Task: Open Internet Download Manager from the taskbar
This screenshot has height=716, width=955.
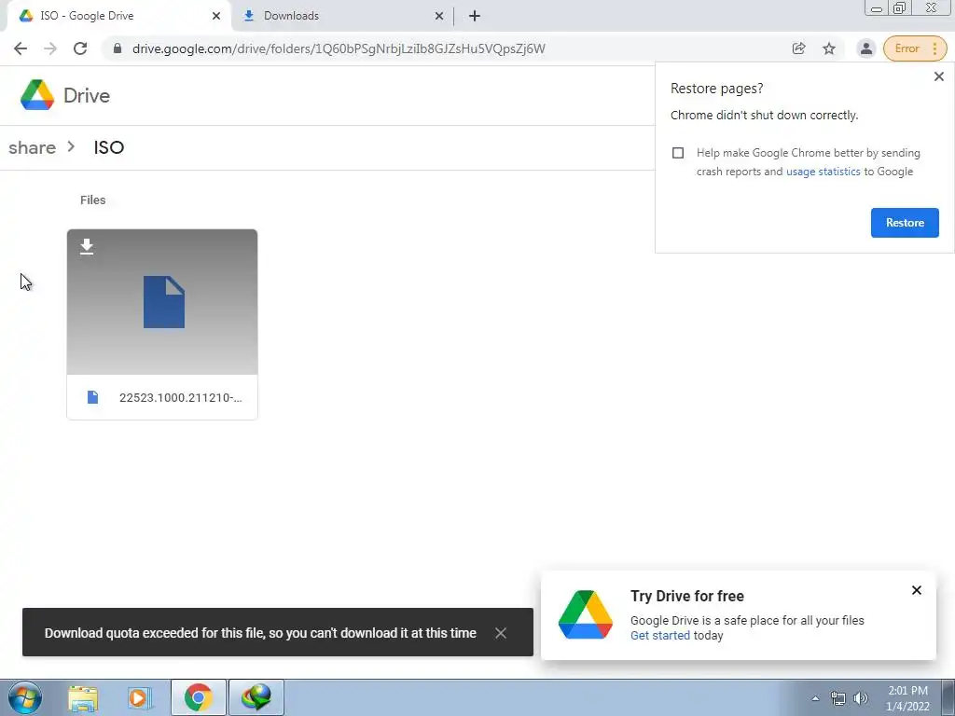Action: click(x=256, y=697)
